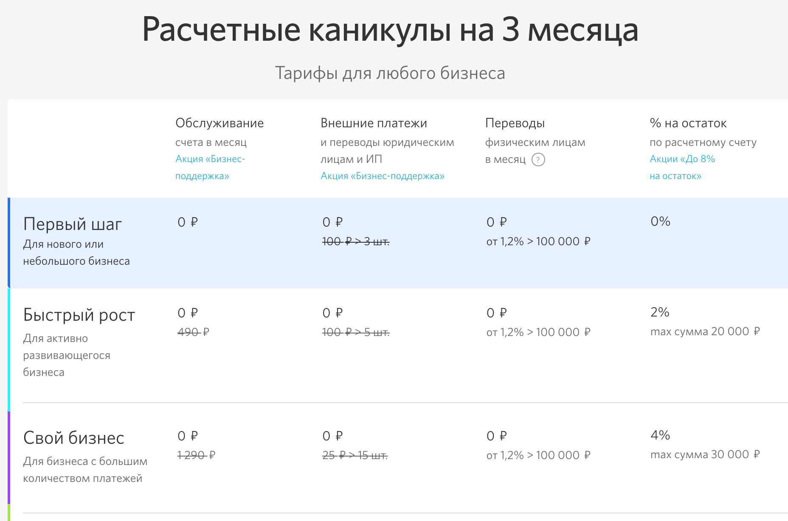The image size is (788, 521).
Task: Click Первый шаг service price 0 ₽
Action: [188, 222]
